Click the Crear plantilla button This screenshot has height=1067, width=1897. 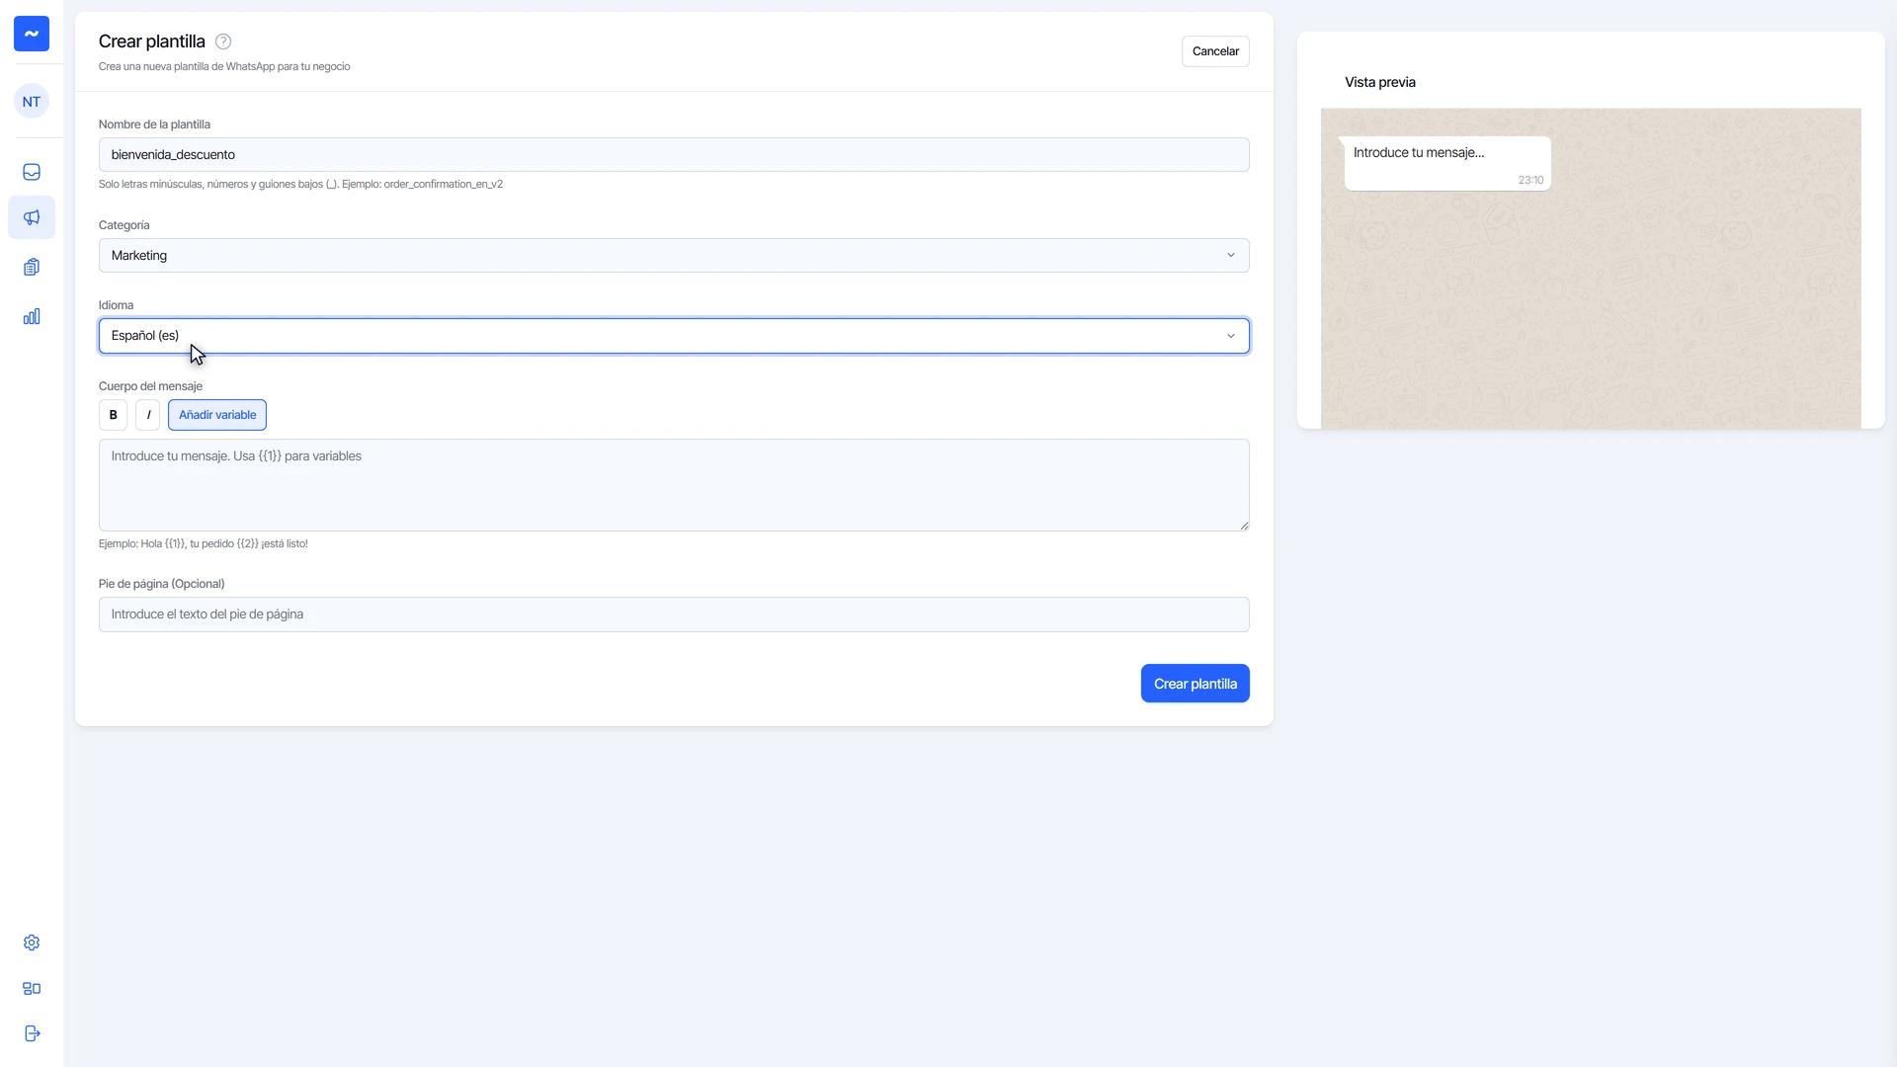1196,684
